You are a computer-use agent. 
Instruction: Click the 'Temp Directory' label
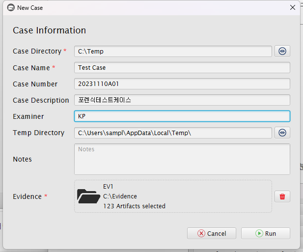coord(39,133)
